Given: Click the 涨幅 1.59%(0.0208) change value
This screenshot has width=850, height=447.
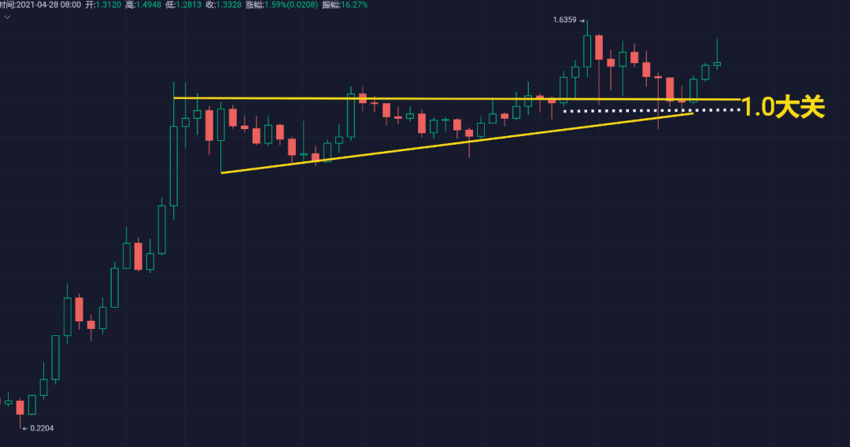Looking at the screenshot, I should pos(281,5).
